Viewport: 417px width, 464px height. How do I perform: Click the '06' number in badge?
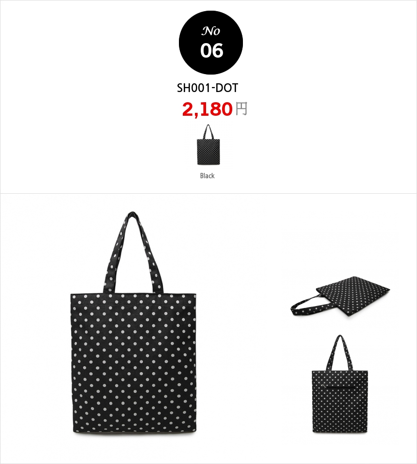point(211,50)
